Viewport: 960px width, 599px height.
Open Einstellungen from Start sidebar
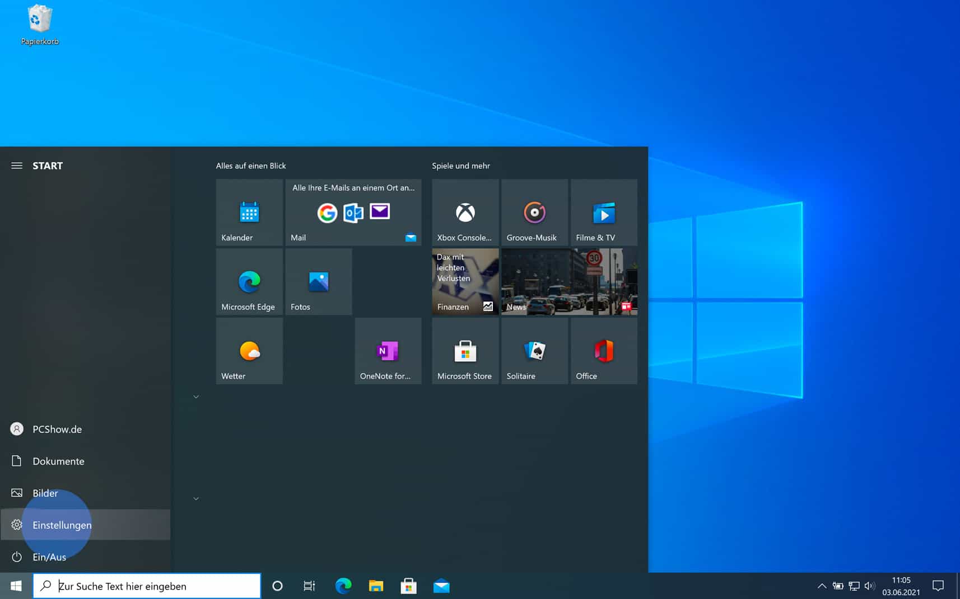(85, 525)
